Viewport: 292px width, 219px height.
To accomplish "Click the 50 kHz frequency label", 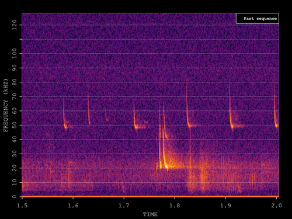I will click(15, 125).
